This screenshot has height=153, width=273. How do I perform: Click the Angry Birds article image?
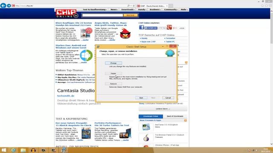pos(125,33)
